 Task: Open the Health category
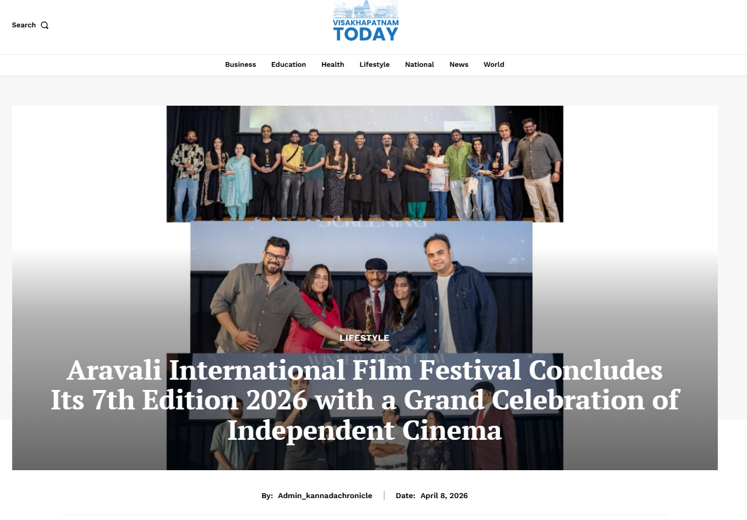[333, 64]
